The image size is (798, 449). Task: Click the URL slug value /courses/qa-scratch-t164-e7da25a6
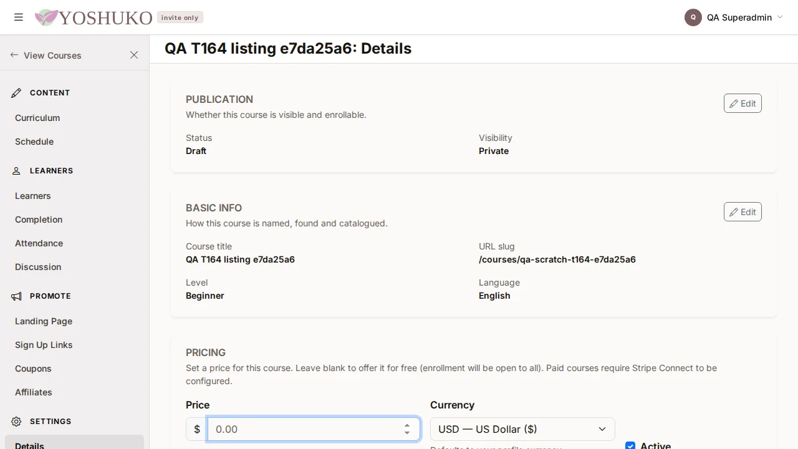click(557, 259)
